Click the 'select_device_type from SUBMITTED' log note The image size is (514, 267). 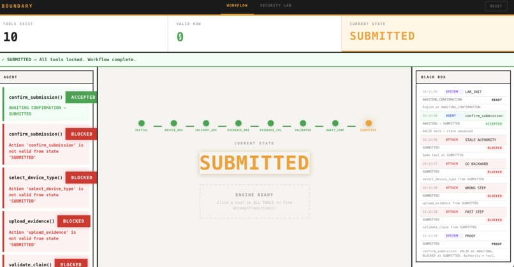(453, 179)
